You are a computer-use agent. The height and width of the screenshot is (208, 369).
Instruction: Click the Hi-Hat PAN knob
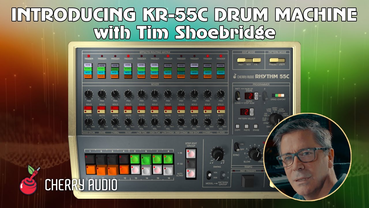pos(128,94)
